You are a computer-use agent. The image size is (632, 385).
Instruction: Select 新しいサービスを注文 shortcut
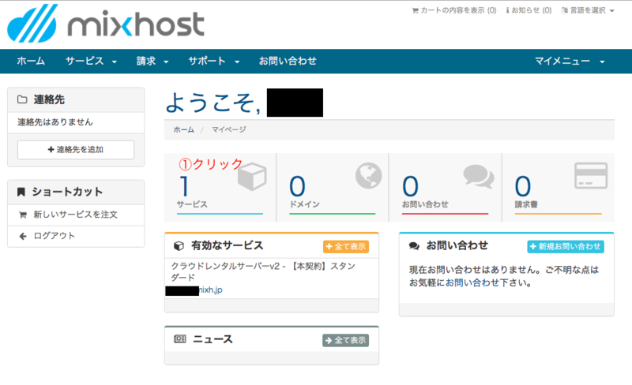click(x=76, y=215)
